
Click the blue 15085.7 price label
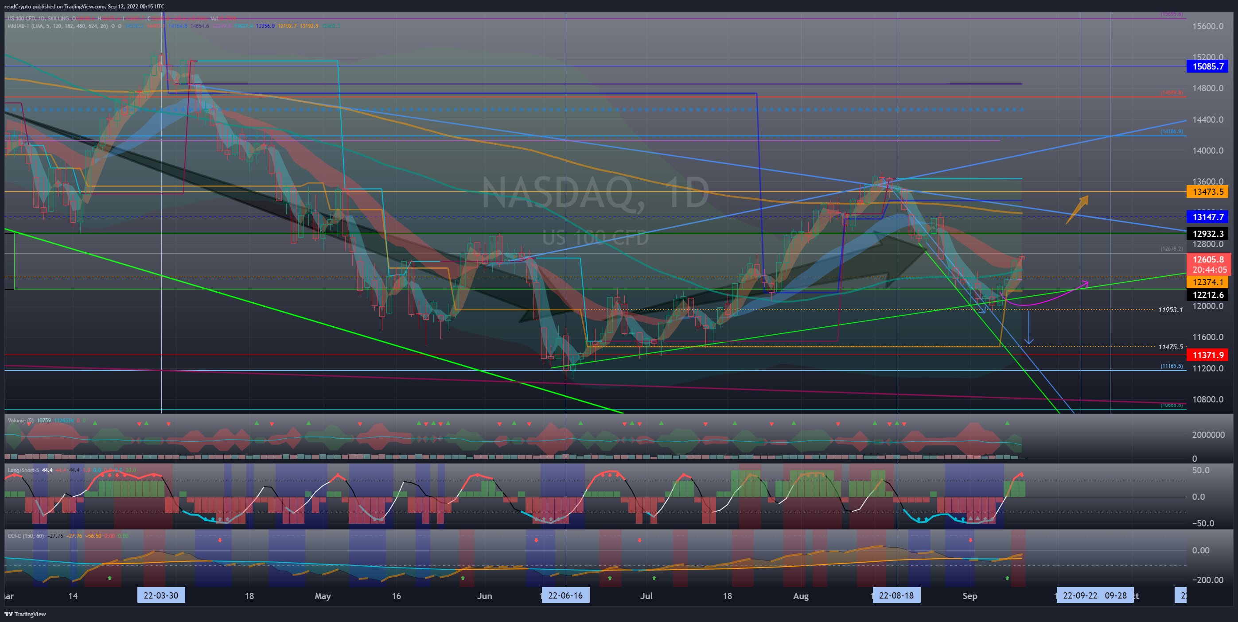1208,66
